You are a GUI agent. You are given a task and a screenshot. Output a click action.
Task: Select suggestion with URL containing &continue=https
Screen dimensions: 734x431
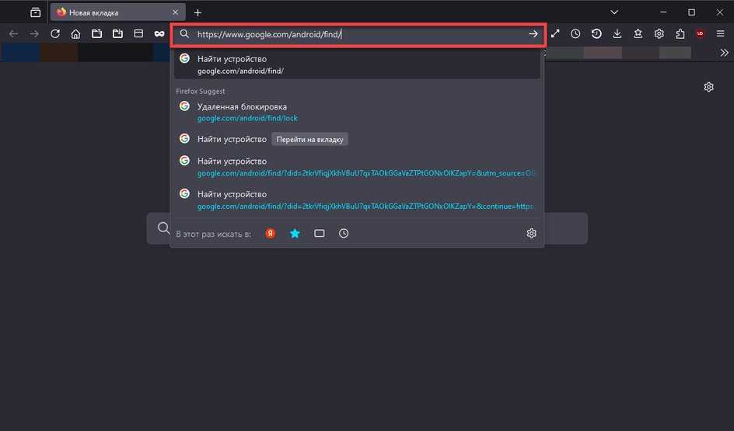point(357,200)
